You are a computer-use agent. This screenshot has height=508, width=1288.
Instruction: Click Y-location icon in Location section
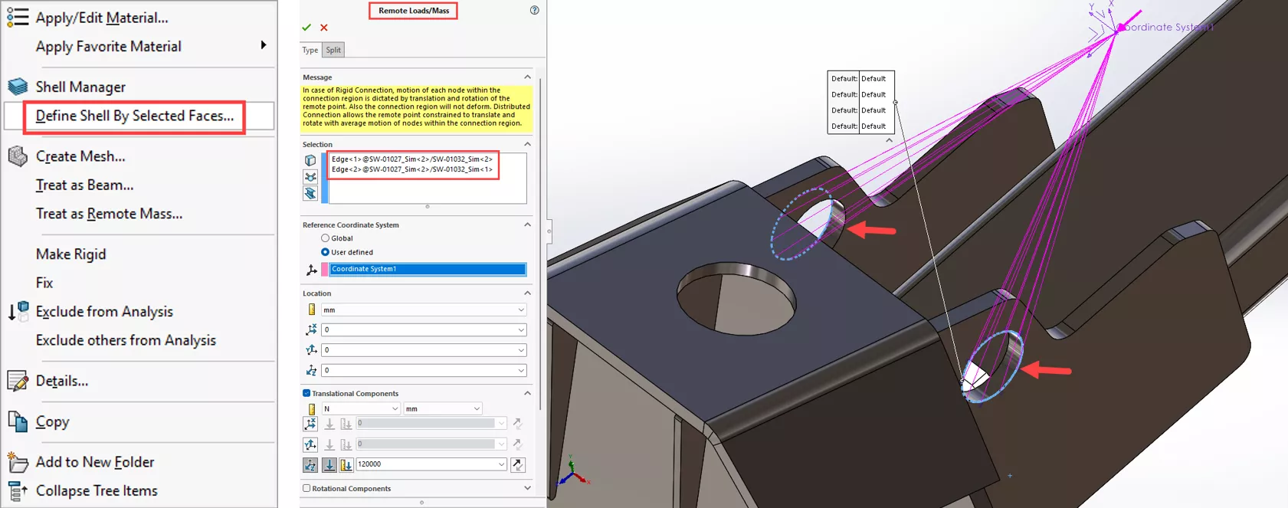[311, 350]
